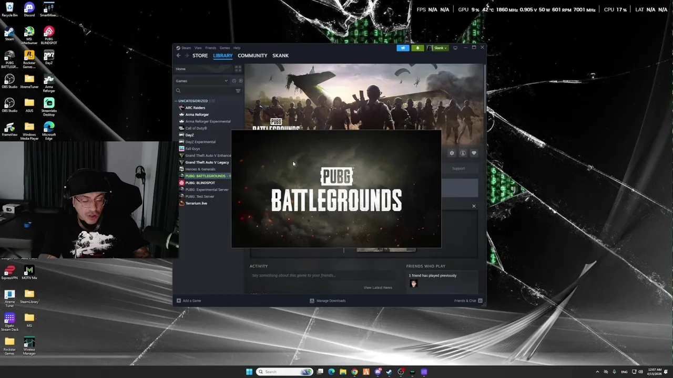Image resolution: width=673 pixels, height=378 pixels.
Task: Open SKANK profile tab
Action: tap(280, 56)
